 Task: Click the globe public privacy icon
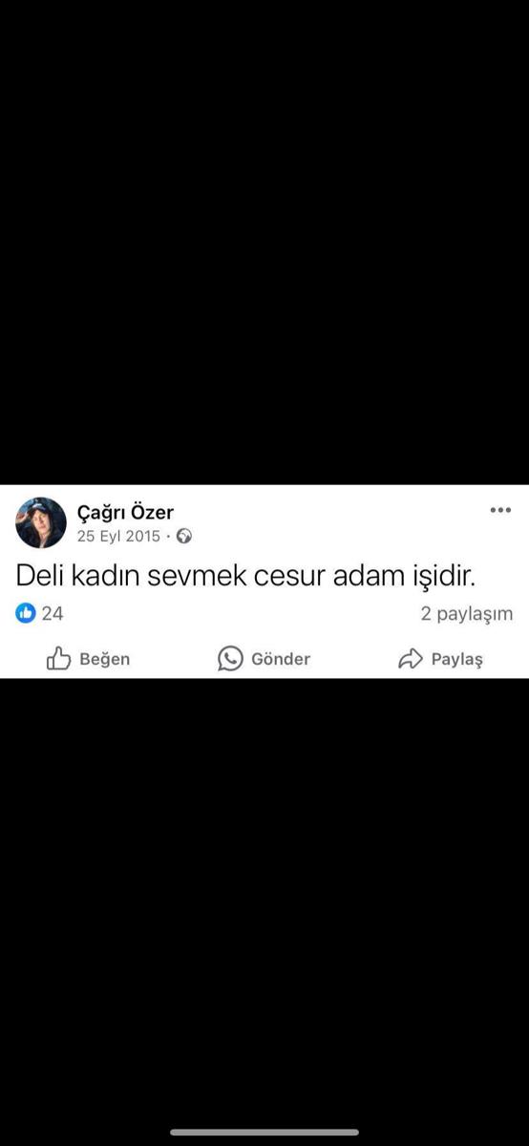pos(184,537)
